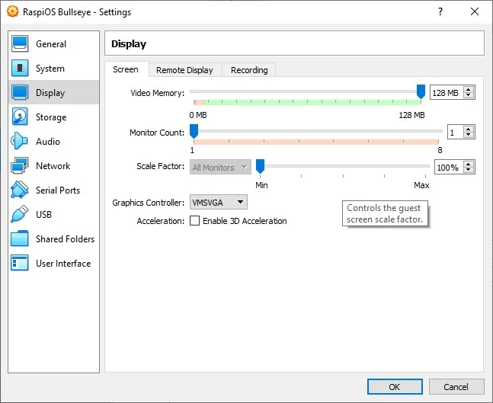Click the 128 MB video memory field
This screenshot has width=493, height=403.
pyautogui.click(x=447, y=93)
